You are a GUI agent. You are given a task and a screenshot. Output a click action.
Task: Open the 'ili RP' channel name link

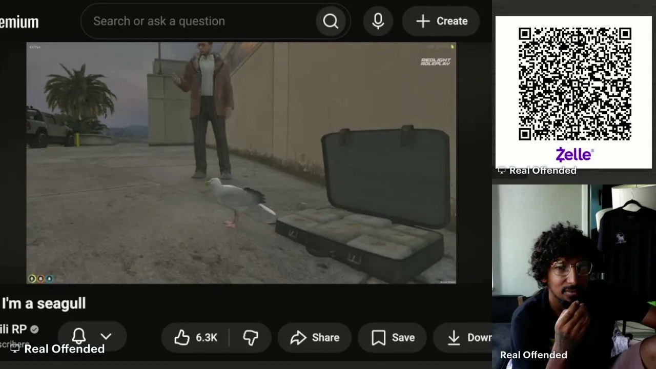pyautogui.click(x=13, y=329)
